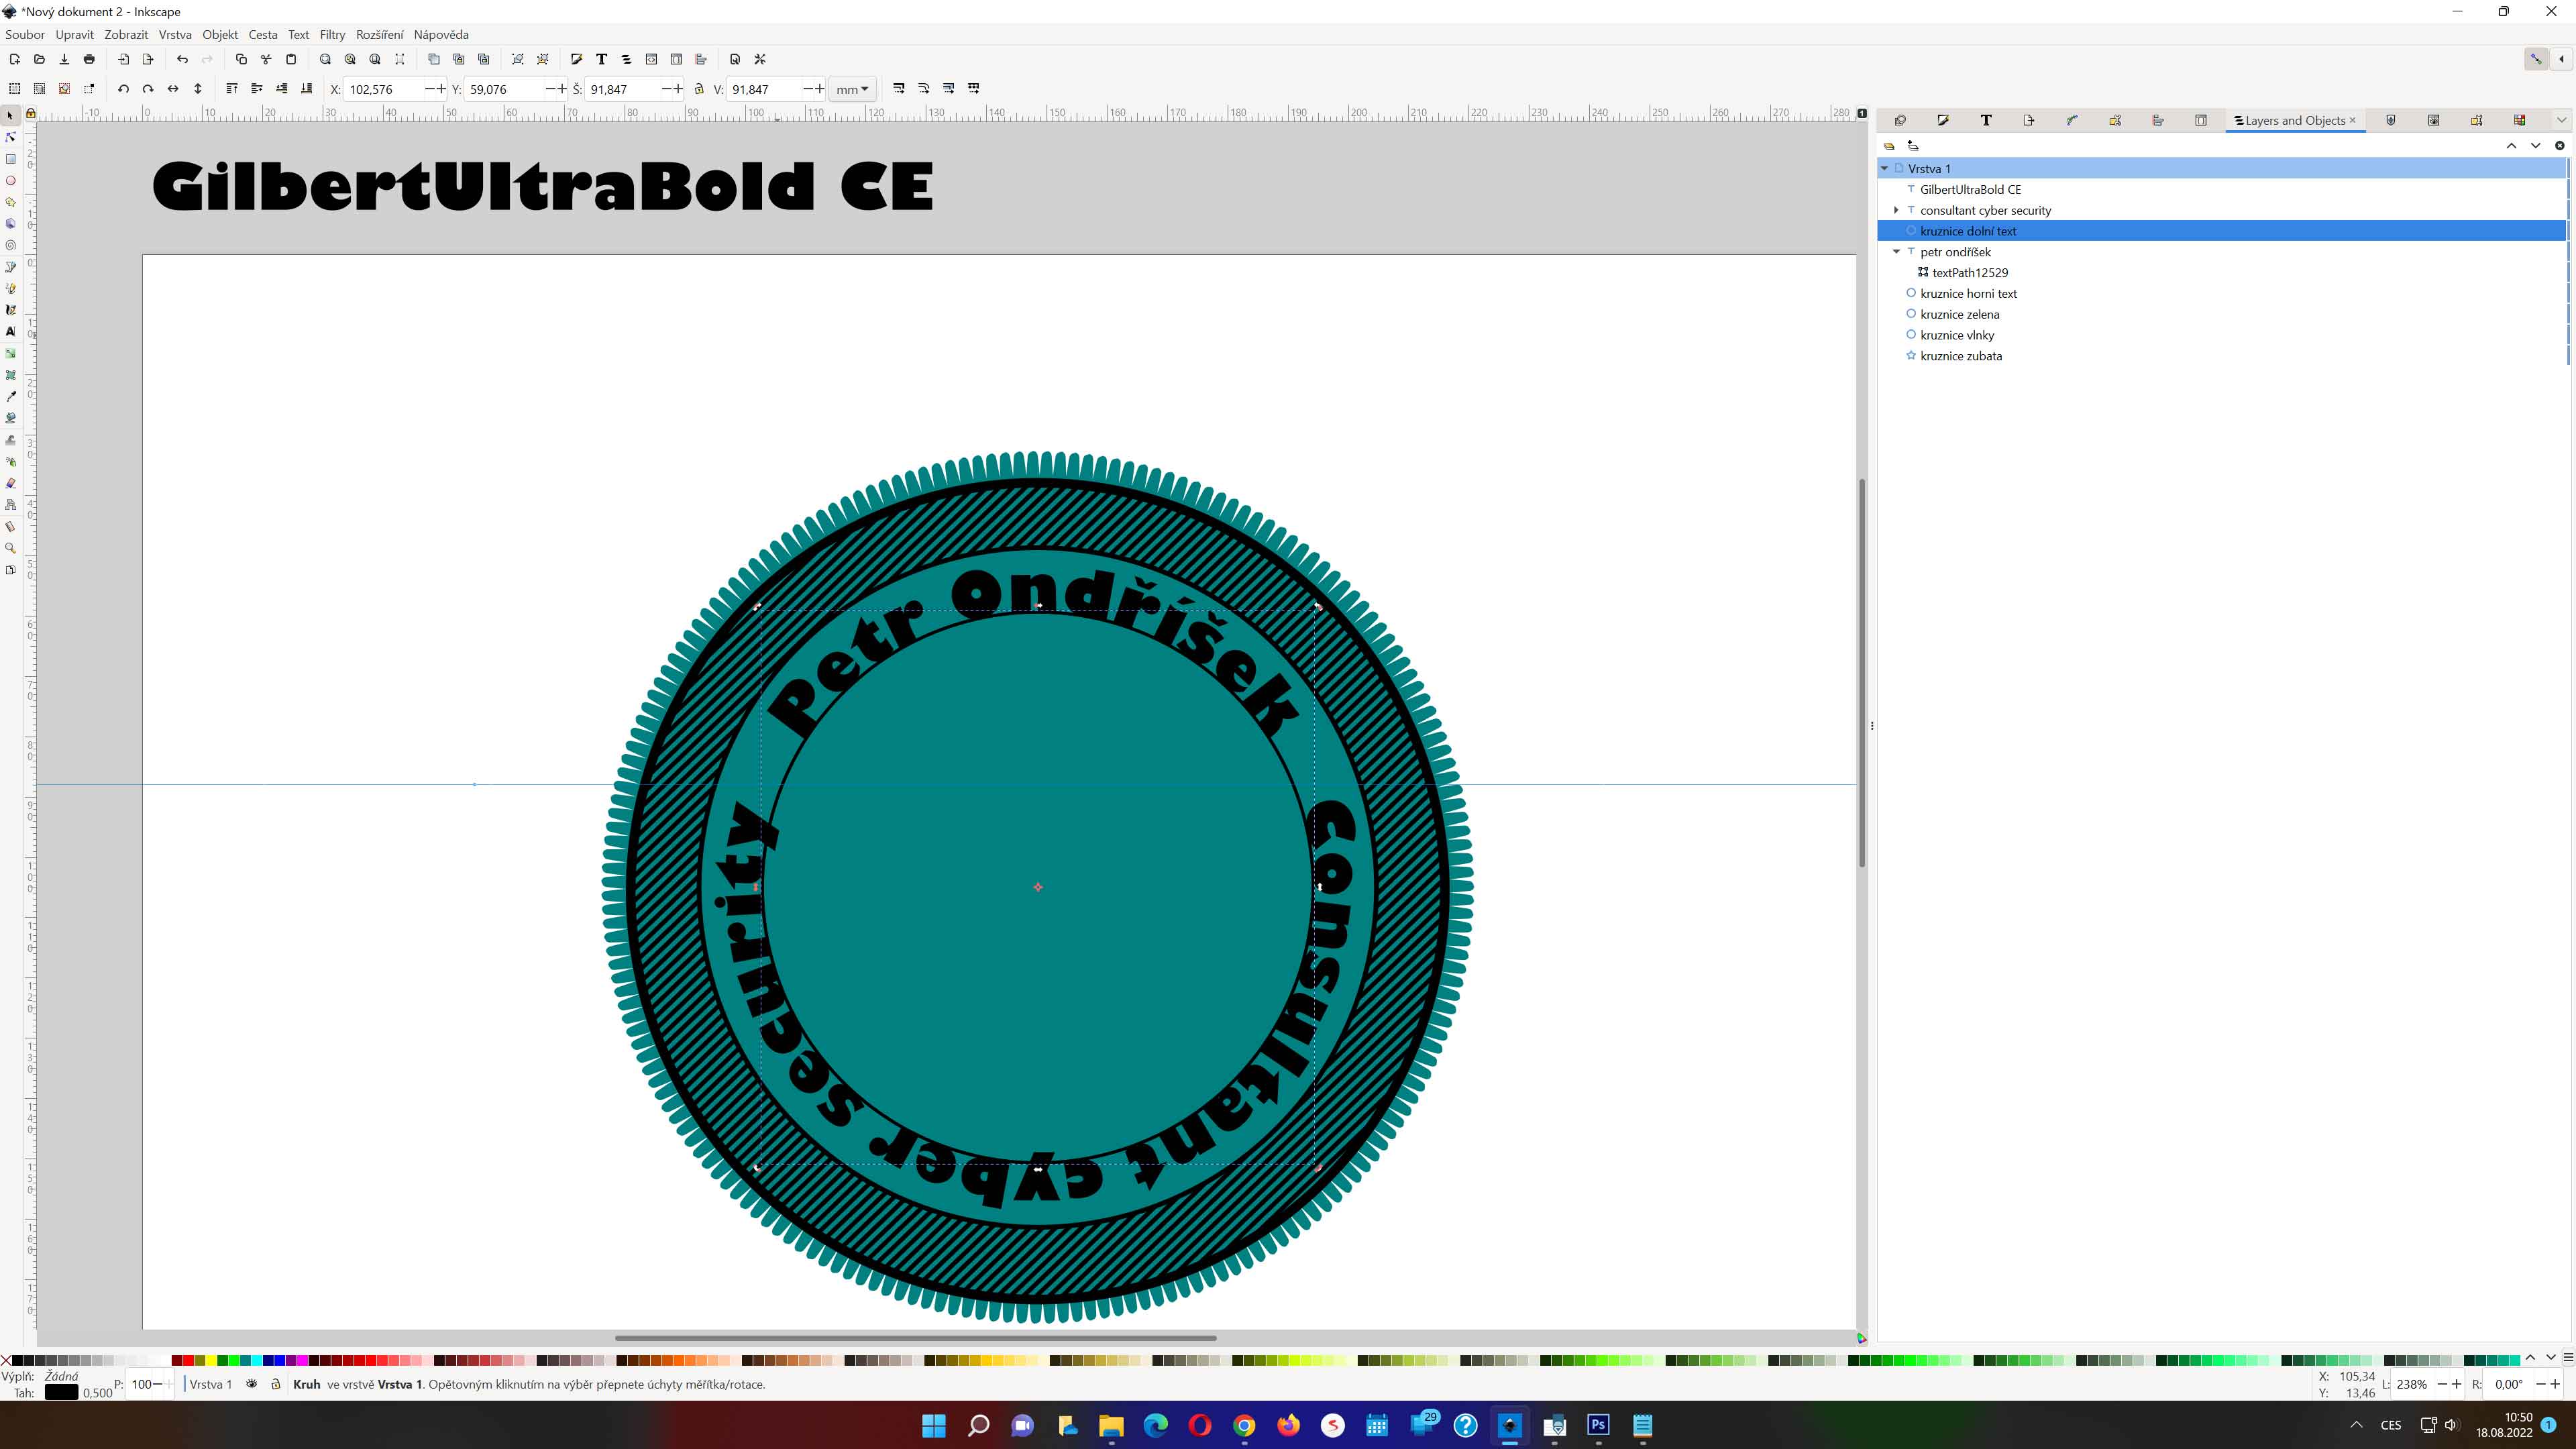Toggle guides lock at ruler corner

31,113
